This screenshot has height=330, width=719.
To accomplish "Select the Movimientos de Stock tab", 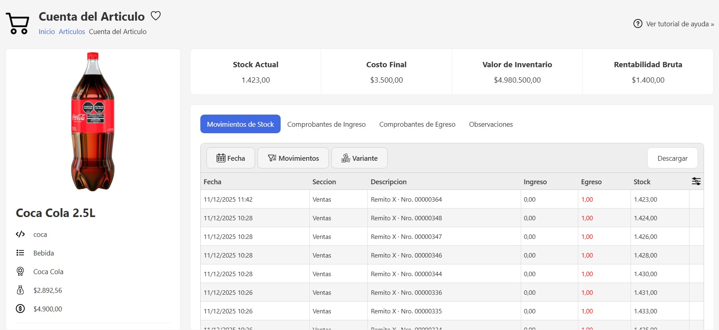I will (240, 124).
